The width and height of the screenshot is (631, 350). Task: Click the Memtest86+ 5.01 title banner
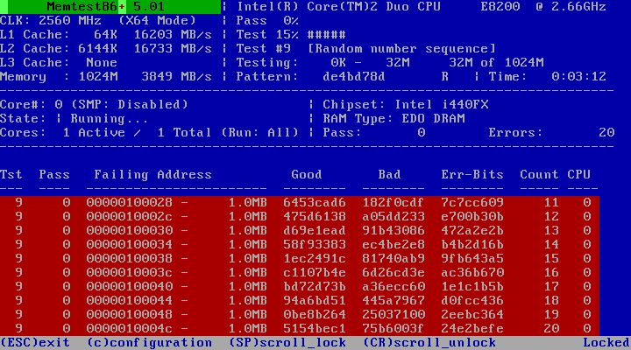110,7
